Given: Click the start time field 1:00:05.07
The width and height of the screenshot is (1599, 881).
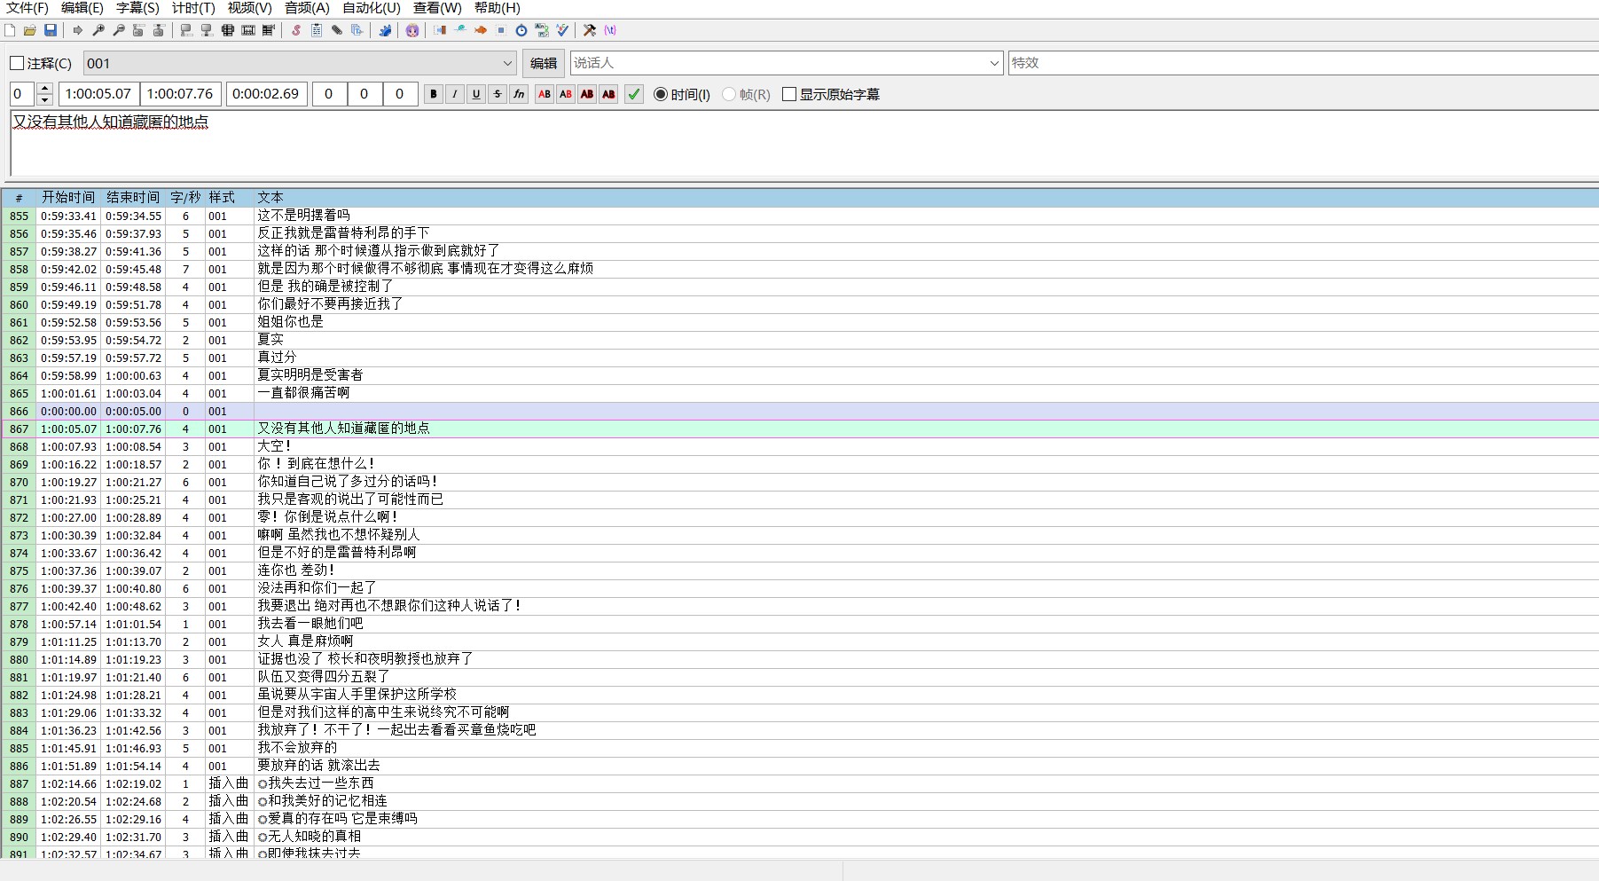Looking at the screenshot, I should (x=98, y=94).
